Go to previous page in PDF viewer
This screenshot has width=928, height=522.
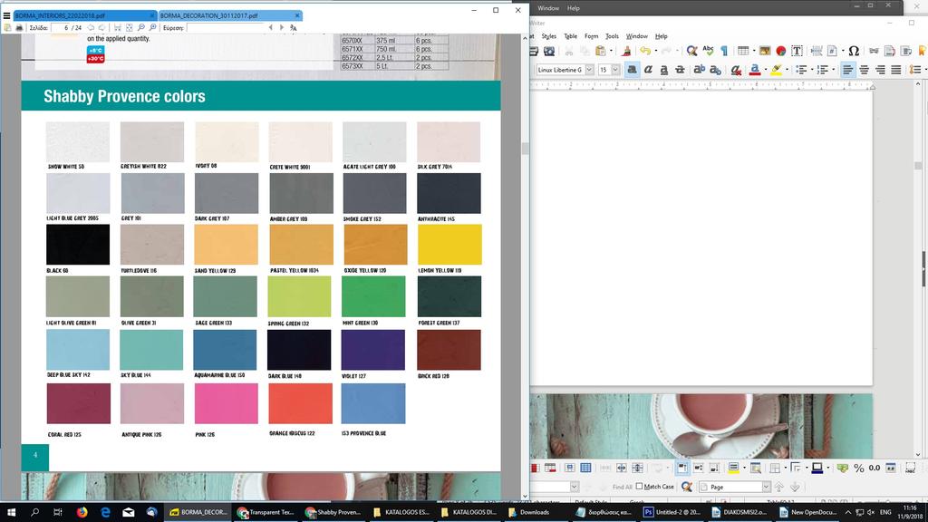(x=91, y=28)
